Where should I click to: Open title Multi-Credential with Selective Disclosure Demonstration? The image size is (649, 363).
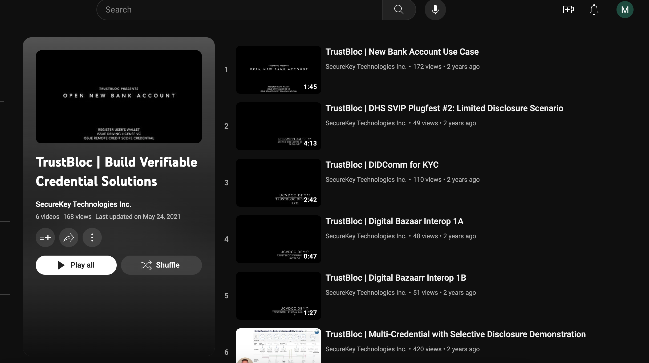(456, 334)
